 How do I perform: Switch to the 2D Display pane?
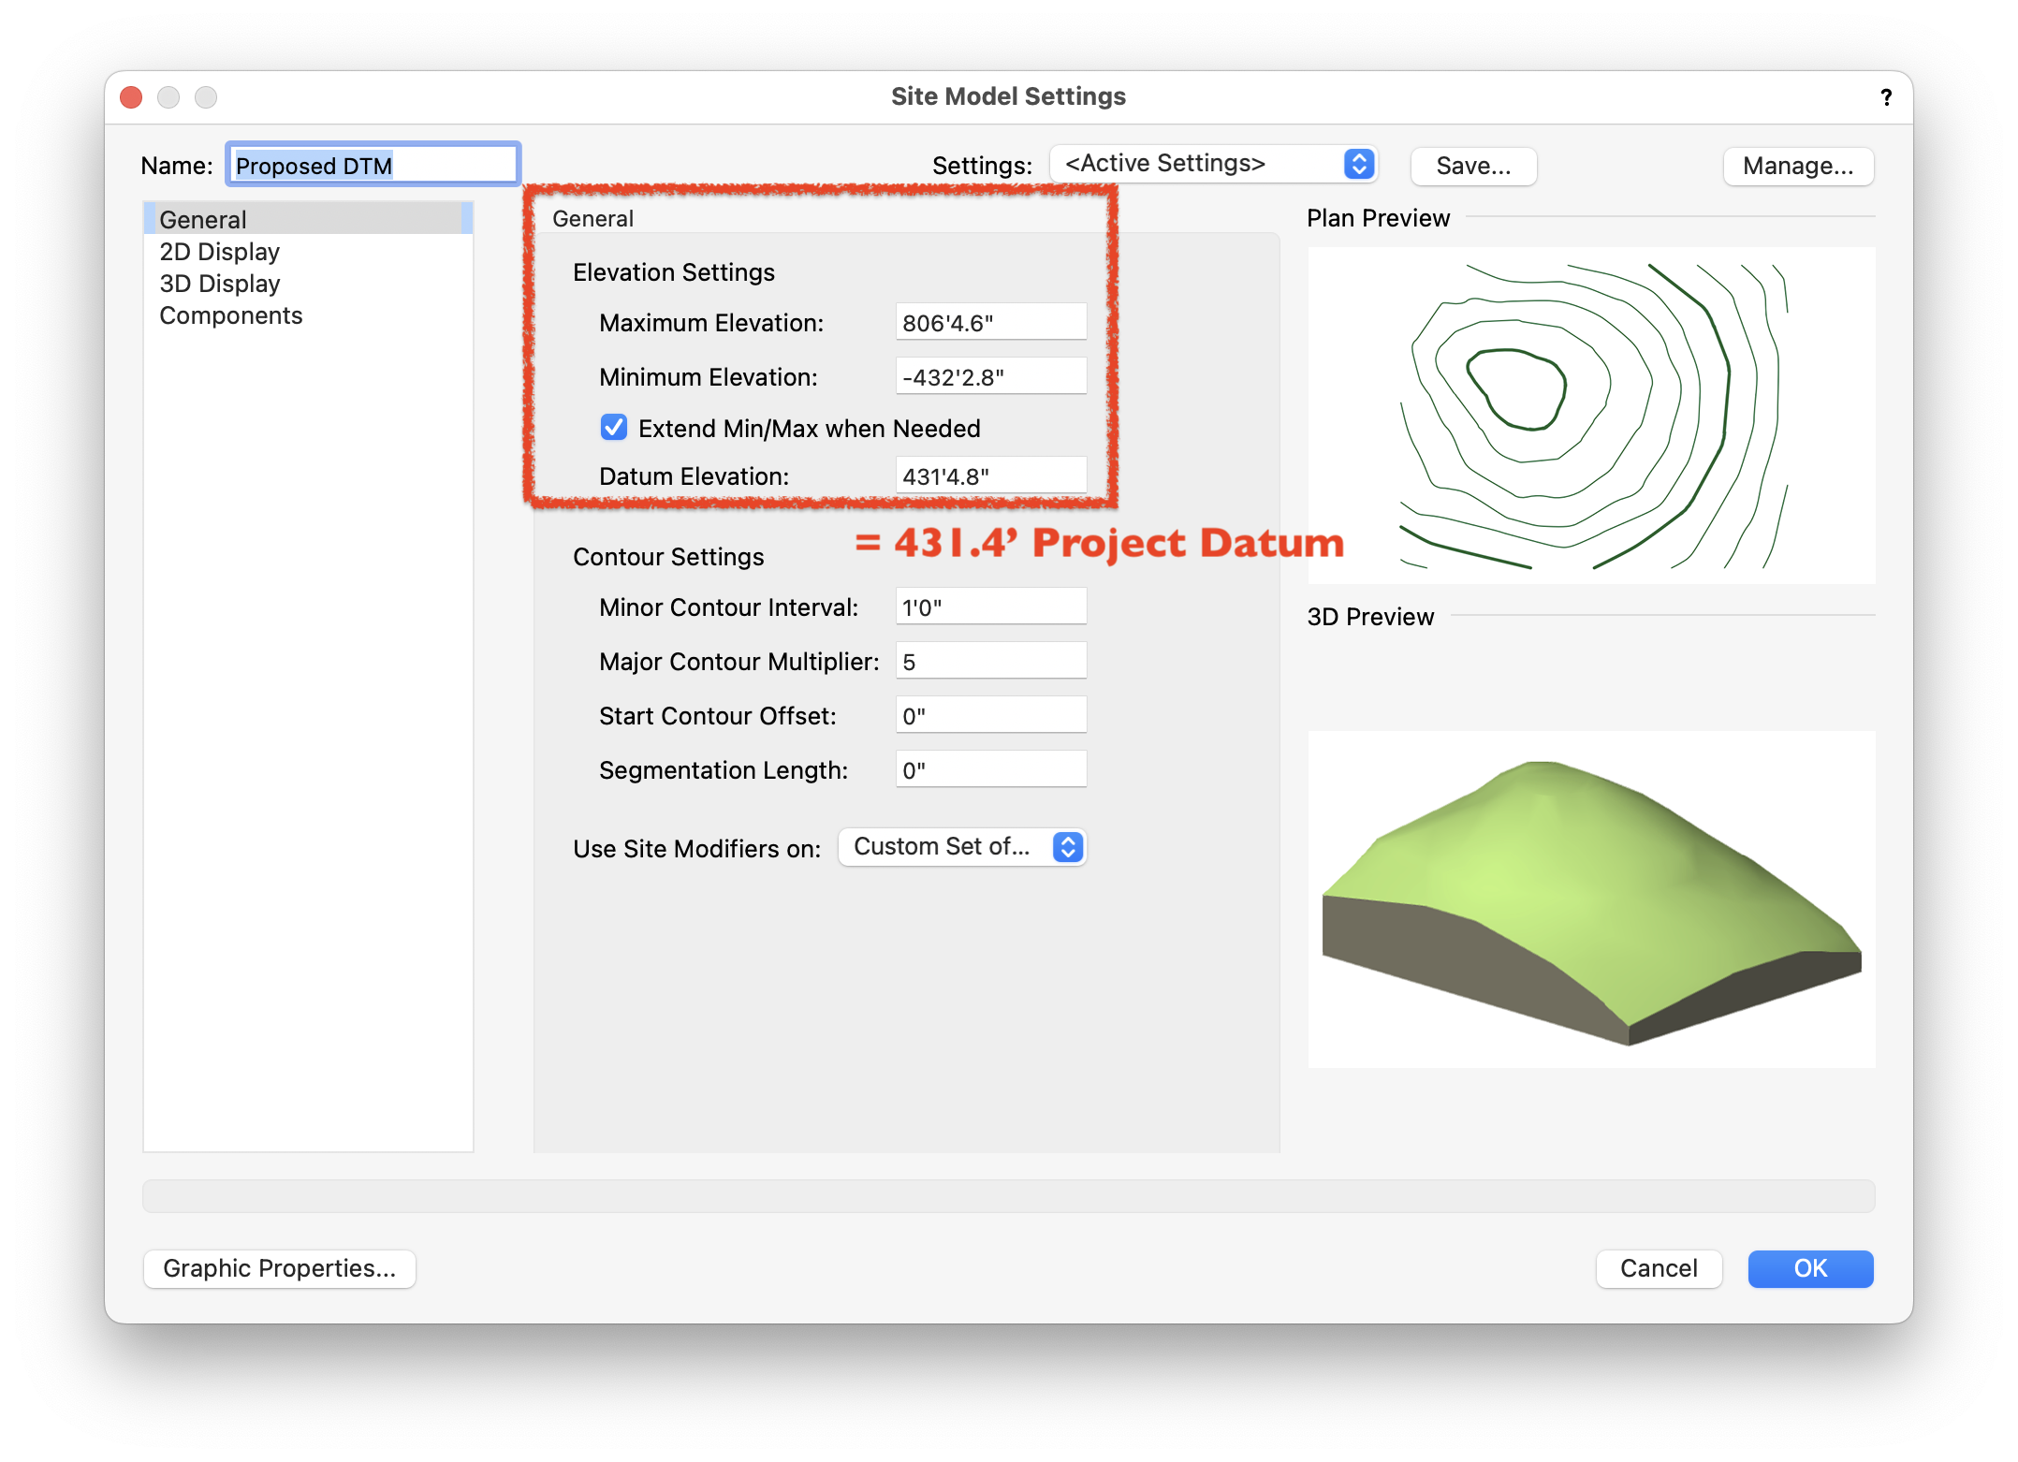pyautogui.click(x=220, y=252)
